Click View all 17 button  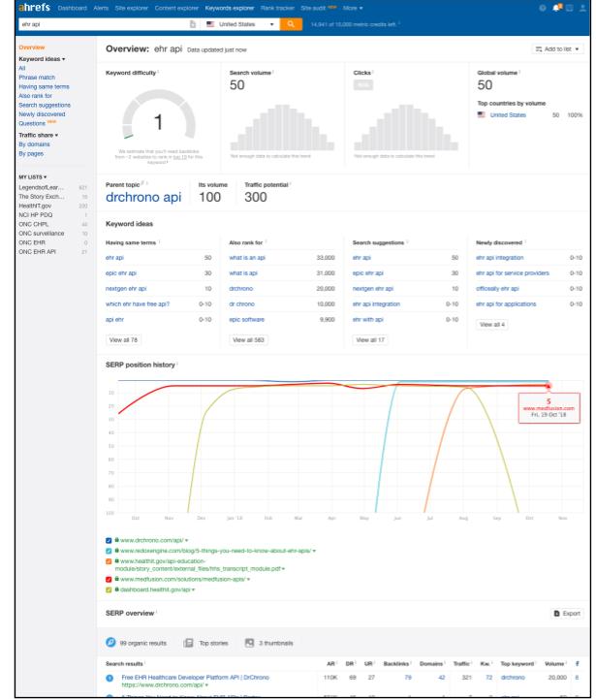tap(370, 339)
